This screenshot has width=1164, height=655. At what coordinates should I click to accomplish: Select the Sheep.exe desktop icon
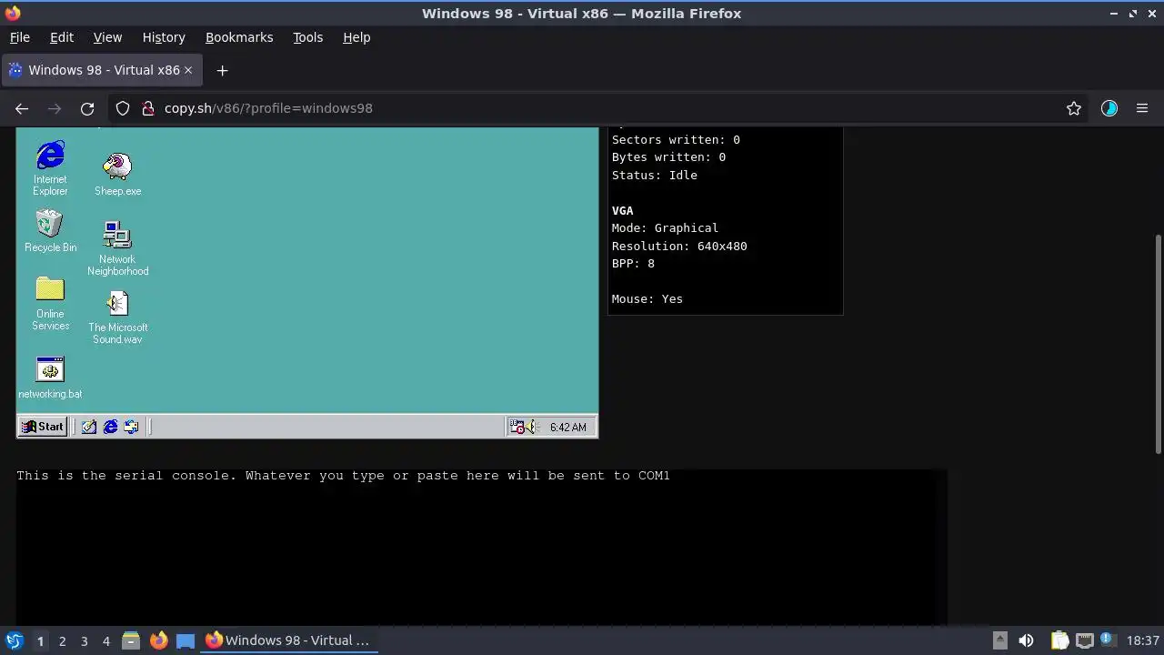click(x=117, y=175)
